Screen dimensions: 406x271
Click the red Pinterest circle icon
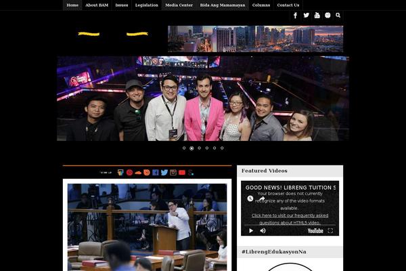(129, 173)
